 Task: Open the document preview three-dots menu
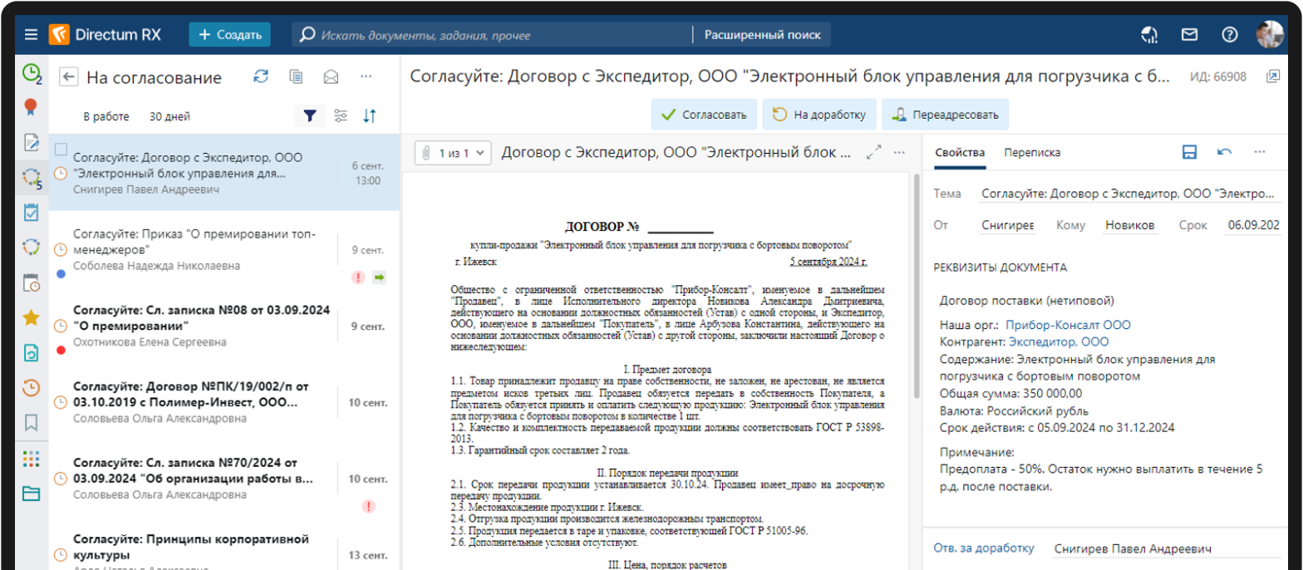[x=898, y=153]
